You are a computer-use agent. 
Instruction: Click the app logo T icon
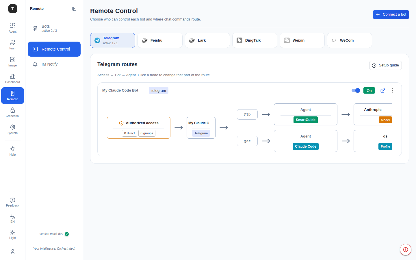click(13, 9)
